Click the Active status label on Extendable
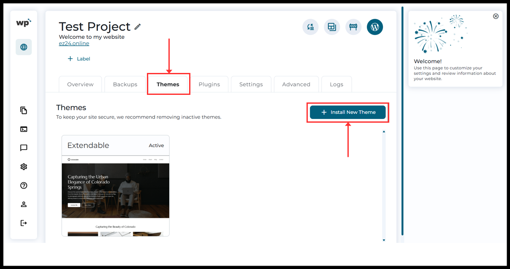Screen dimensions: 510x269 (156, 145)
